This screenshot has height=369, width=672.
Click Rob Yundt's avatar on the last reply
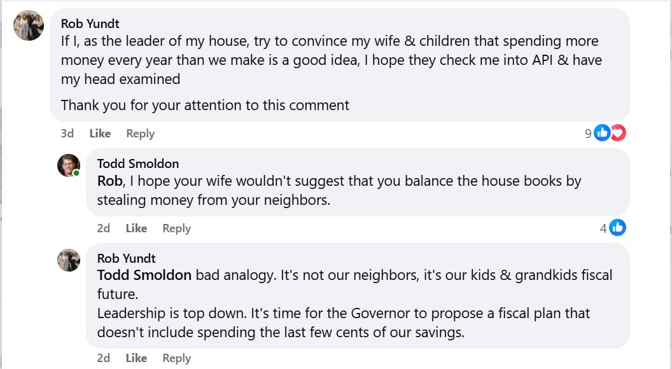[69, 260]
